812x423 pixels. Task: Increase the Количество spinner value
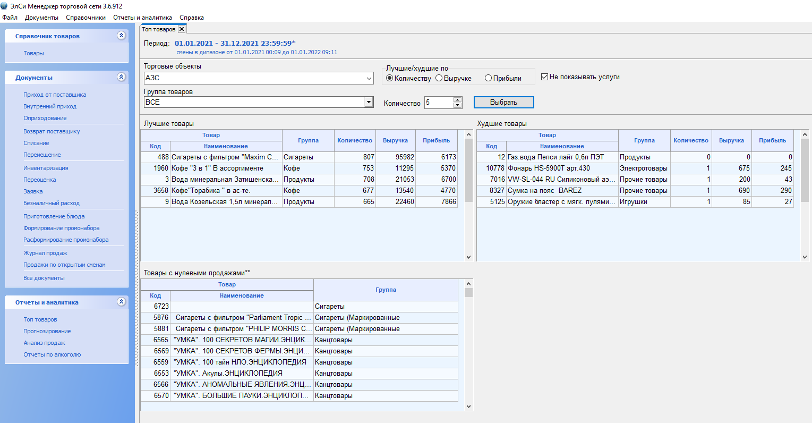point(458,99)
